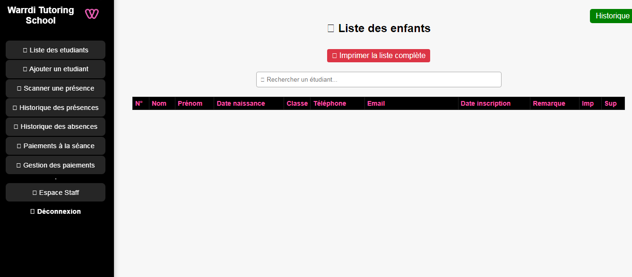632x277 pixels.
Task: Click Déconnexion to log out
Action: 55,211
